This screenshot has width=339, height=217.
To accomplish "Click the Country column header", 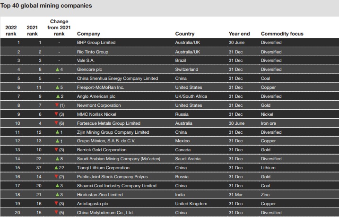I will (184, 34).
